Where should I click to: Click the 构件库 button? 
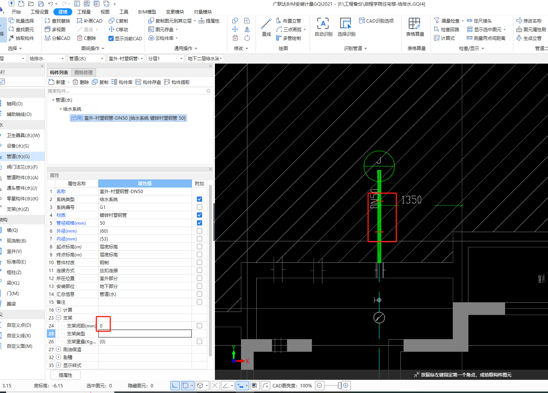click(122, 82)
